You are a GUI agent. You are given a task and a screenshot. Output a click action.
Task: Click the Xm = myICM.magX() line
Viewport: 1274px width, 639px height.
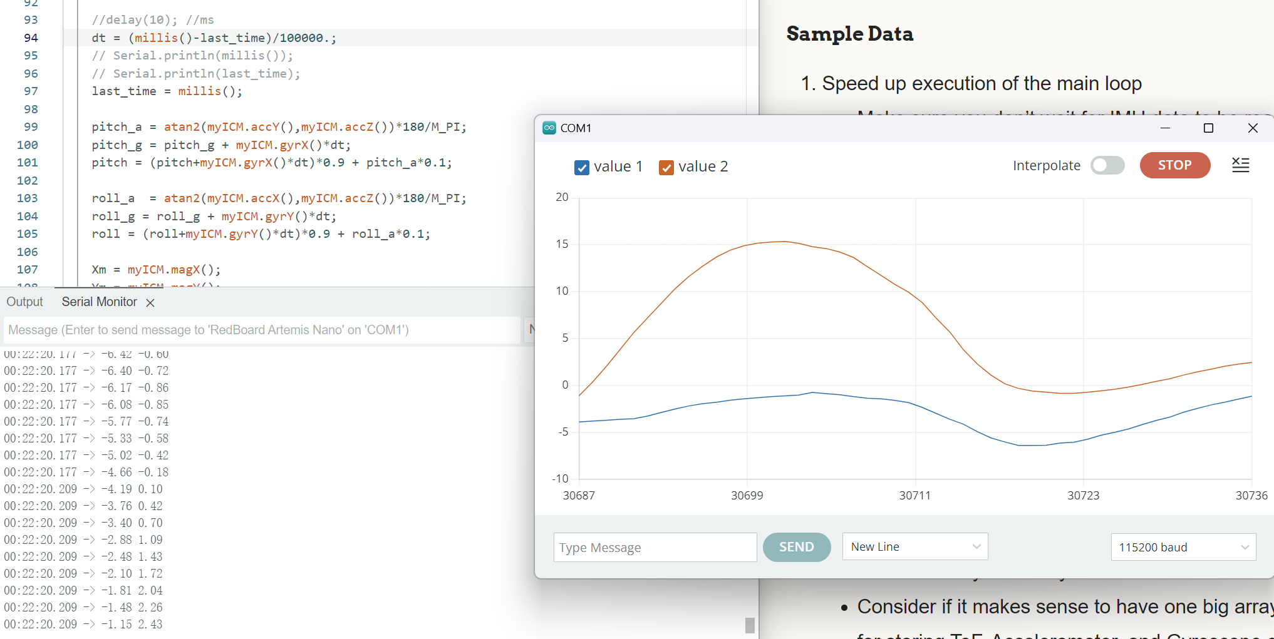156,270
